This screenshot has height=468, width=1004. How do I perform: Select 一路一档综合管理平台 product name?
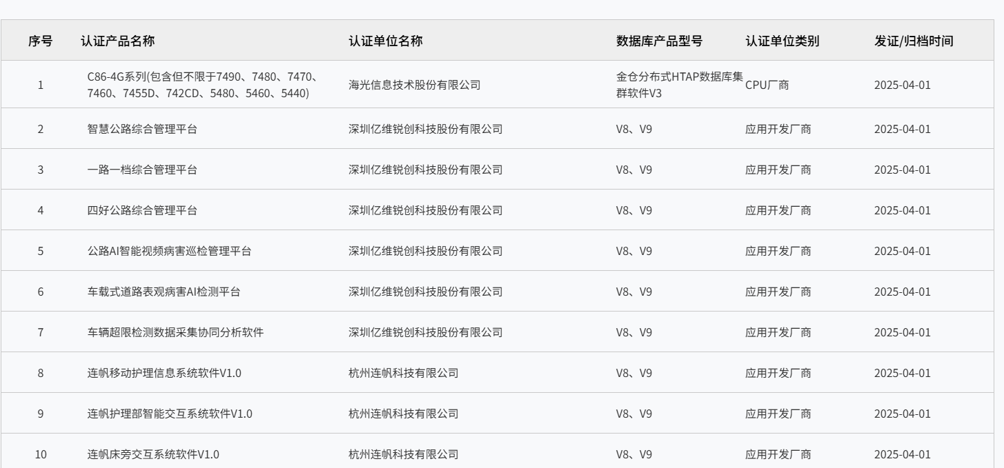[142, 170]
